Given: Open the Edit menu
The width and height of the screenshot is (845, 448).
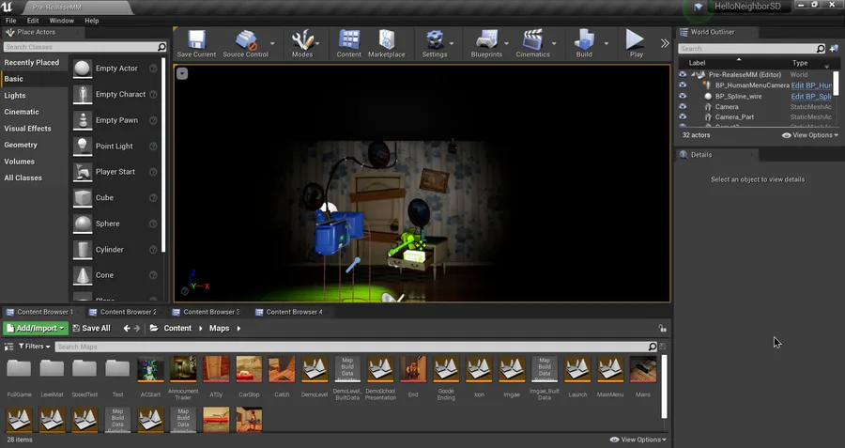Looking at the screenshot, I should pyautogui.click(x=33, y=21).
